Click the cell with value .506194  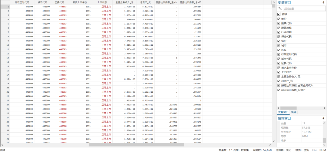coord(191,96)
